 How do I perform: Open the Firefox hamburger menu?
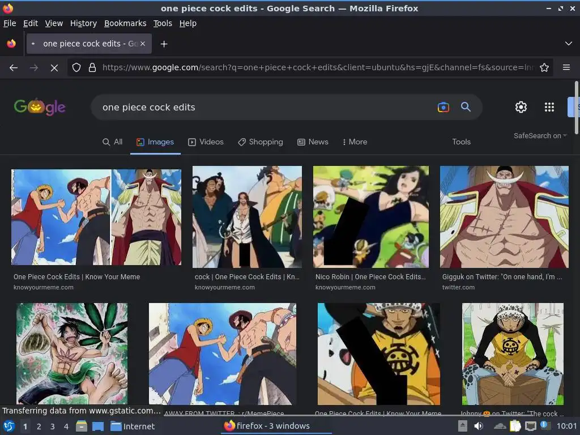pyautogui.click(x=566, y=67)
